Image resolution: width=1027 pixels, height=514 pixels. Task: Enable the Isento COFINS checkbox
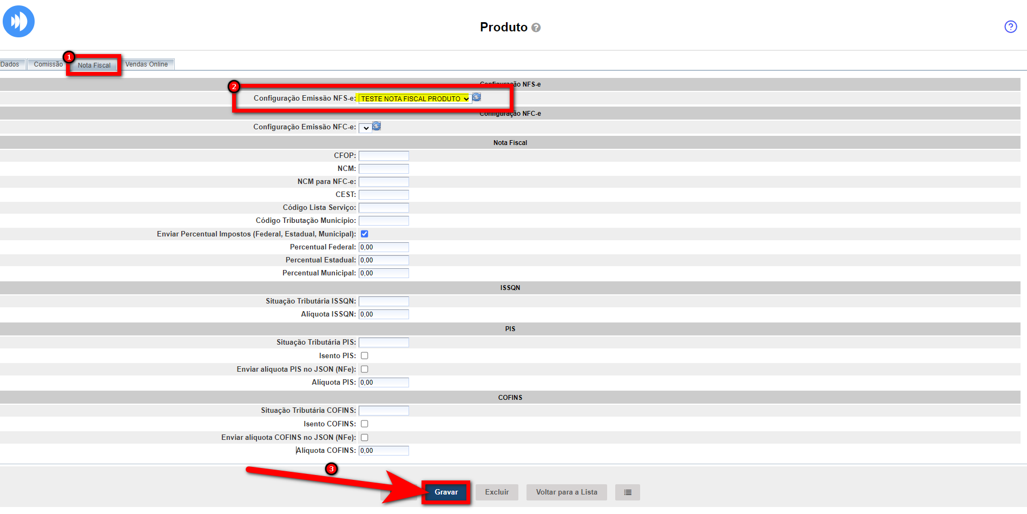(x=364, y=424)
